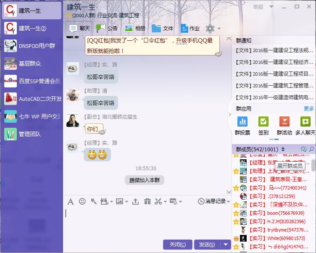Expand the picture icon dropdown arrow
316x253 pixels.
(x=126, y=201)
